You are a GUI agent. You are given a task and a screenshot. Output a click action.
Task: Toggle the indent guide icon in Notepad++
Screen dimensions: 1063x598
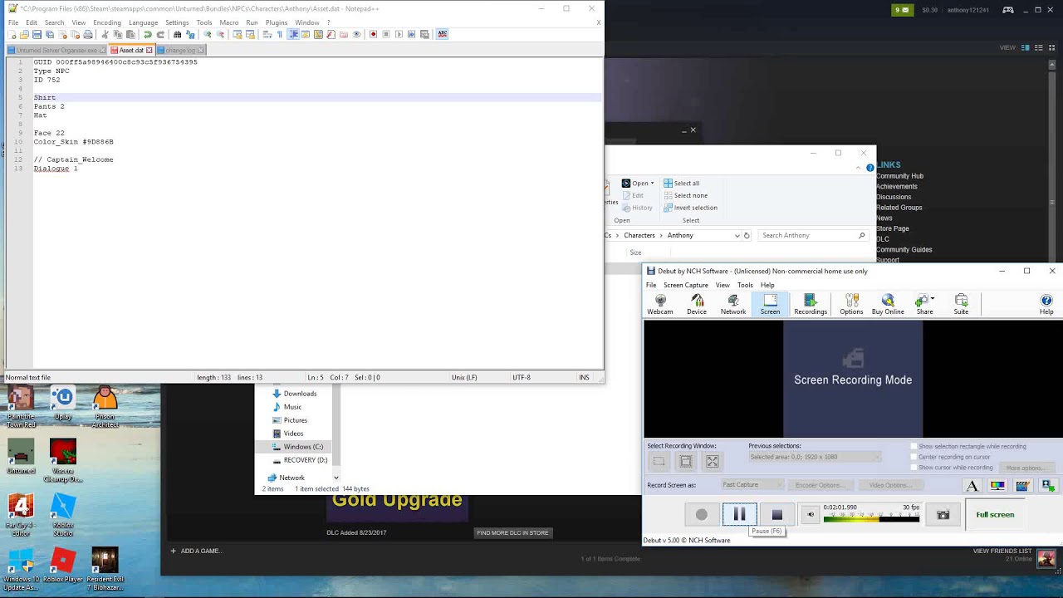(x=293, y=34)
